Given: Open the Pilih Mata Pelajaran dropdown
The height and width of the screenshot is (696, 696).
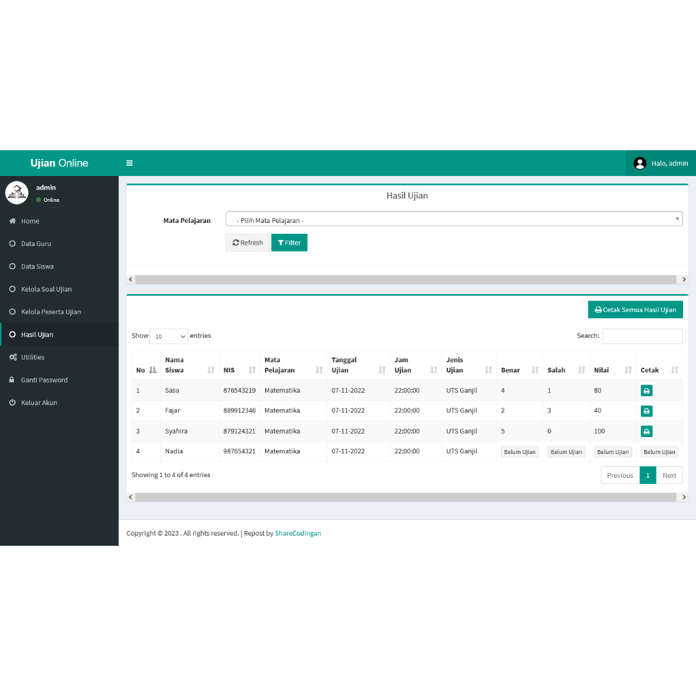Looking at the screenshot, I should [x=453, y=219].
